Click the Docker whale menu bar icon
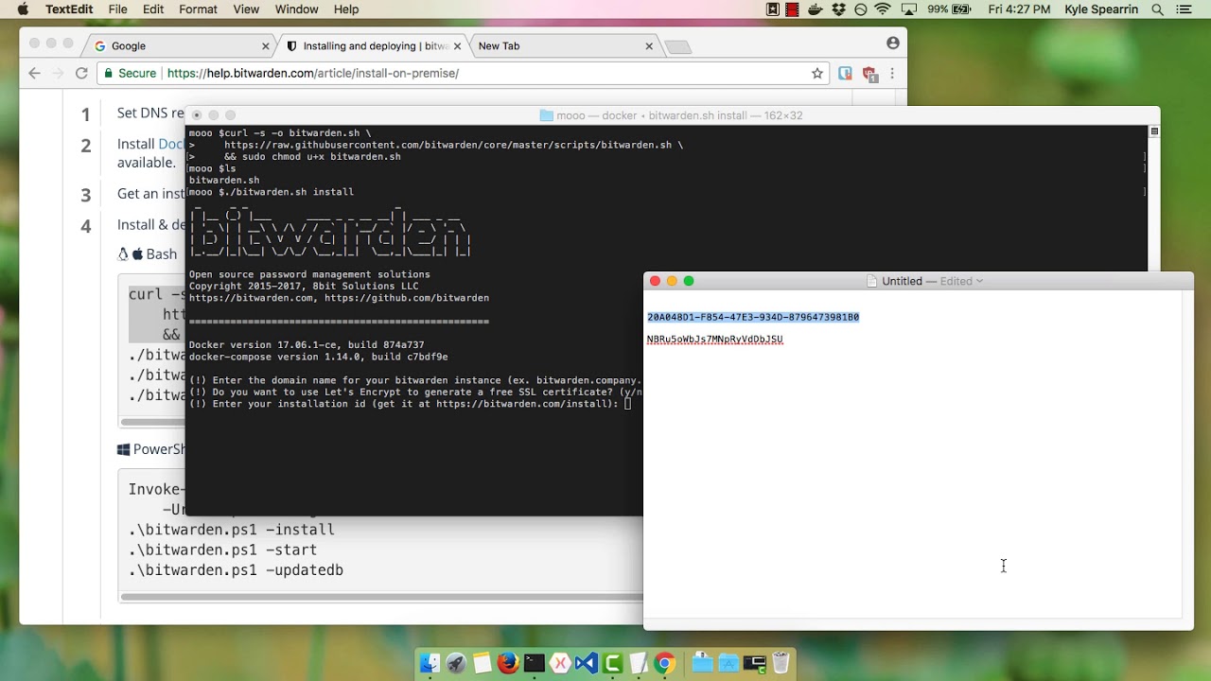1211x681 pixels. pyautogui.click(x=816, y=9)
